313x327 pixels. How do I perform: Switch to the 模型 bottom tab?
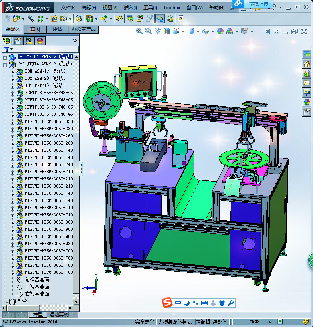(38, 315)
